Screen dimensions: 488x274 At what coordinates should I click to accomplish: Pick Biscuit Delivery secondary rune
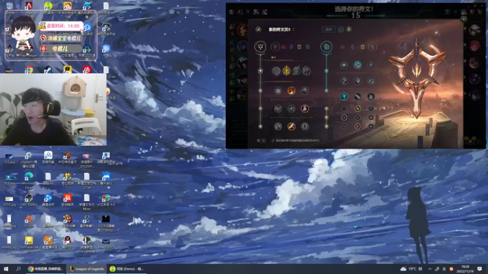371,81
